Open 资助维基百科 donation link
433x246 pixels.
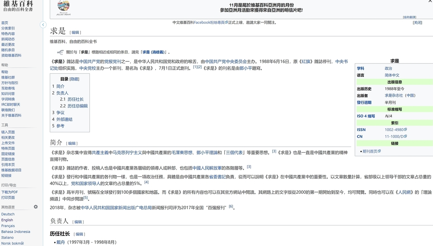point(11,55)
